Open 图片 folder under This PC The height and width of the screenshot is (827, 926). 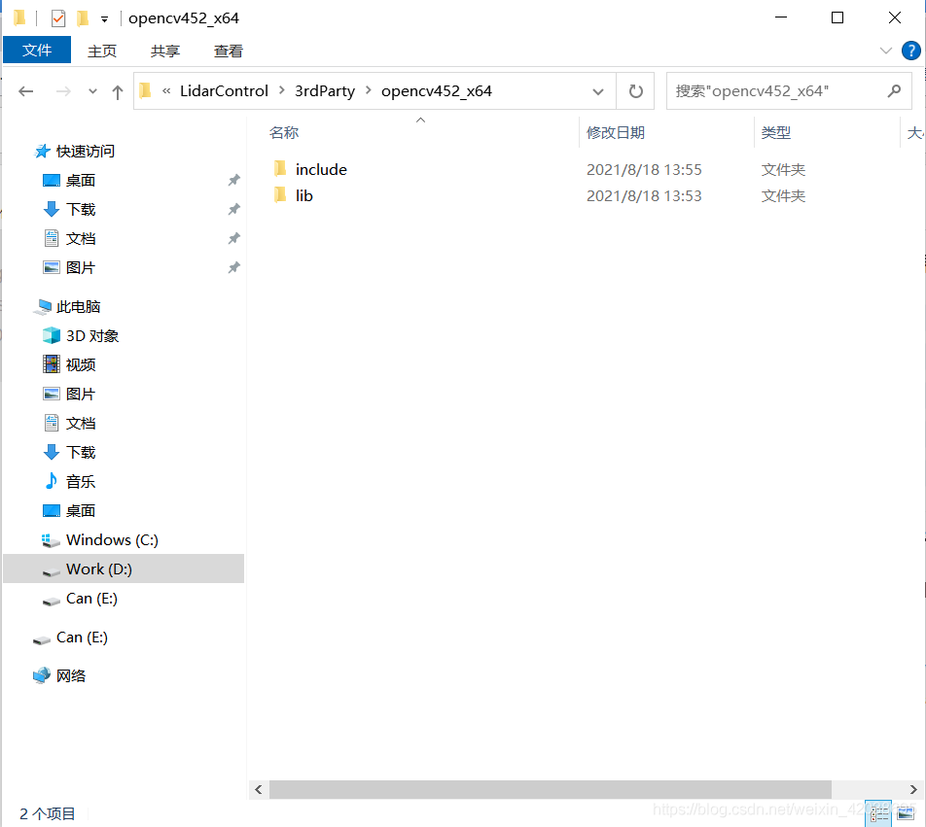pos(81,394)
